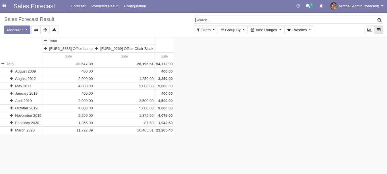
Task: Open the Predicted Result menu
Action: click(105, 6)
